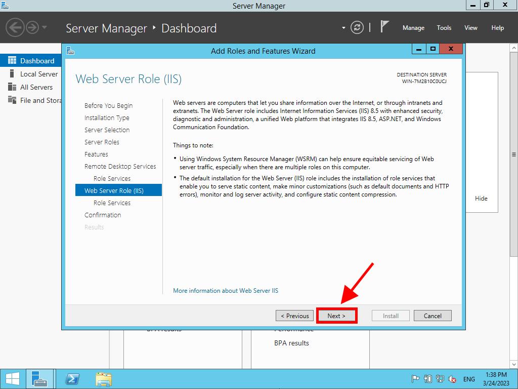
Task: Click the Cancel button
Action: pyautogui.click(x=433, y=316)
